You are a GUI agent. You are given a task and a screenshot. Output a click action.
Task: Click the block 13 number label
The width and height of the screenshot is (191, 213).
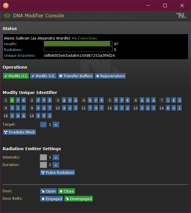[135, 108]
